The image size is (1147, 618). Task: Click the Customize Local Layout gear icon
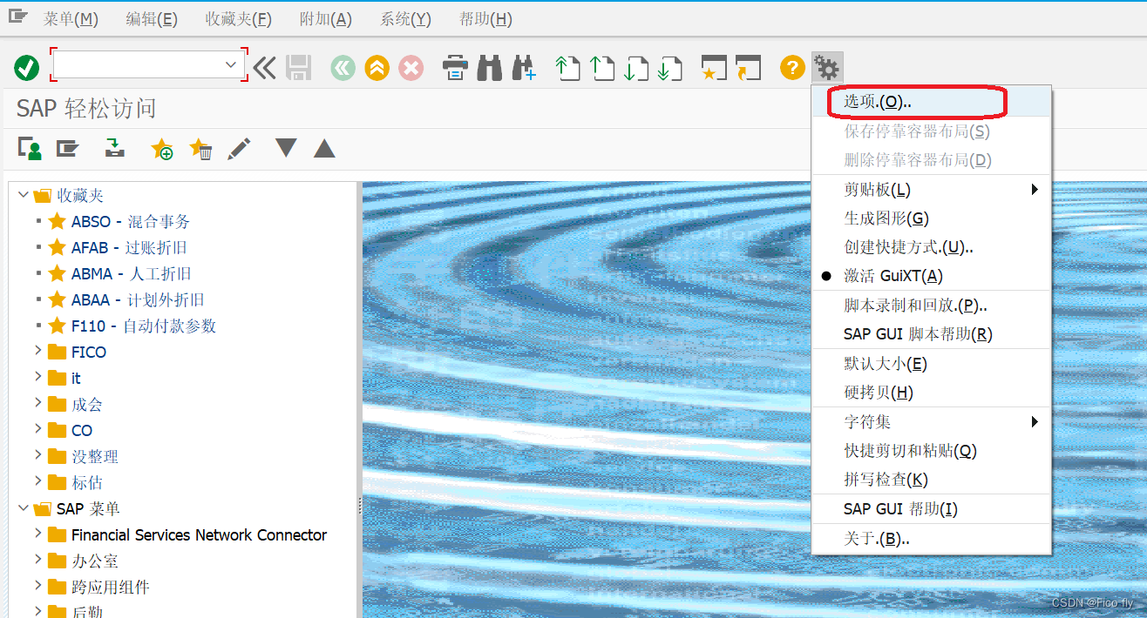coord(826,67)
